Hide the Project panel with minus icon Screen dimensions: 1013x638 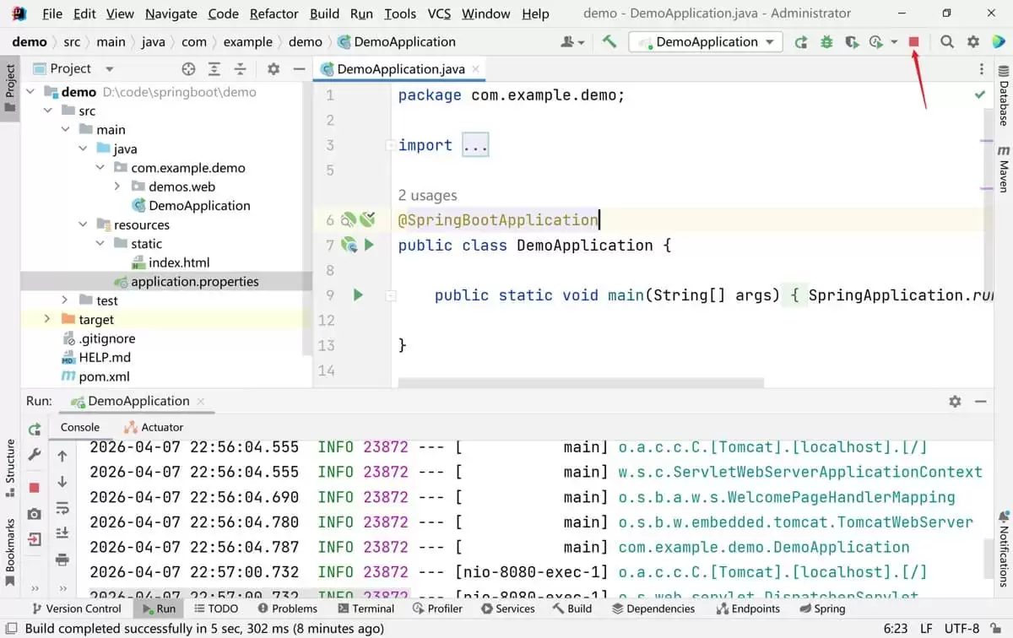click(298, 69)
